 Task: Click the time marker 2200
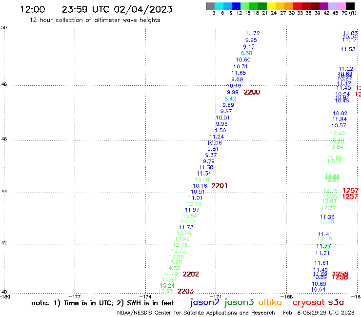pos(252,92)
